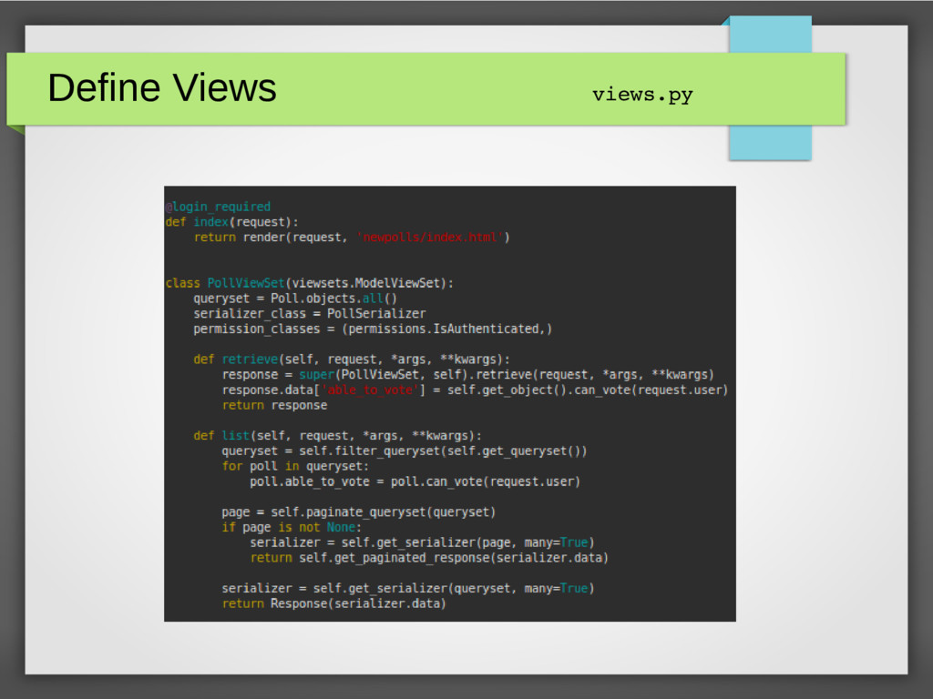The image size is (933, 699).
Task: Click the 'return self.get_paginated_response' line
Action: click(x=429, y=558)
